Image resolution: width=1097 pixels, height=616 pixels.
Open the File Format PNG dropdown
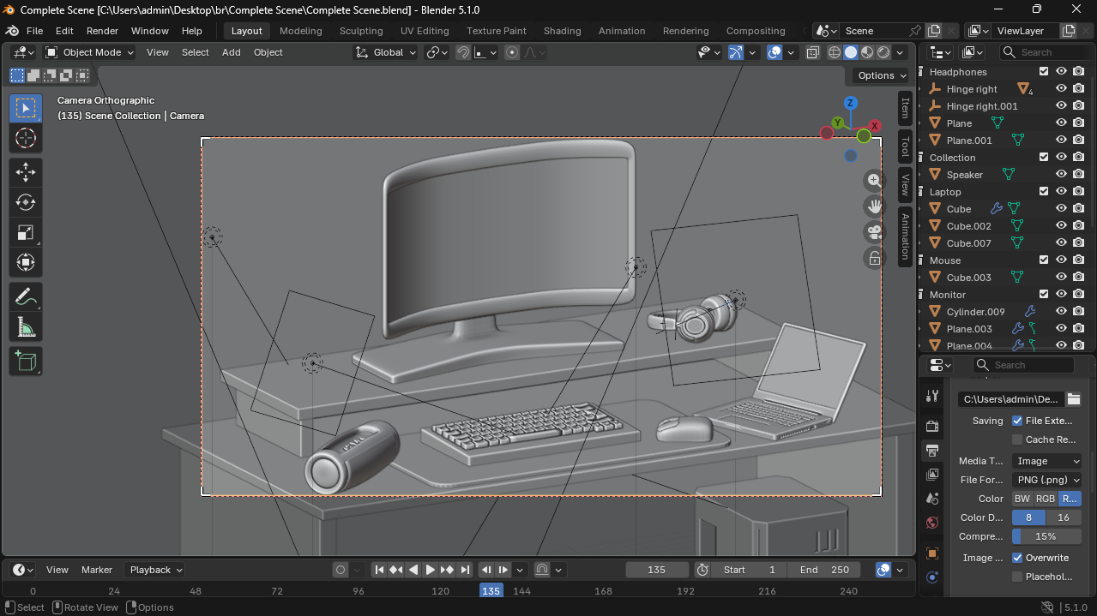[1046, 480]
